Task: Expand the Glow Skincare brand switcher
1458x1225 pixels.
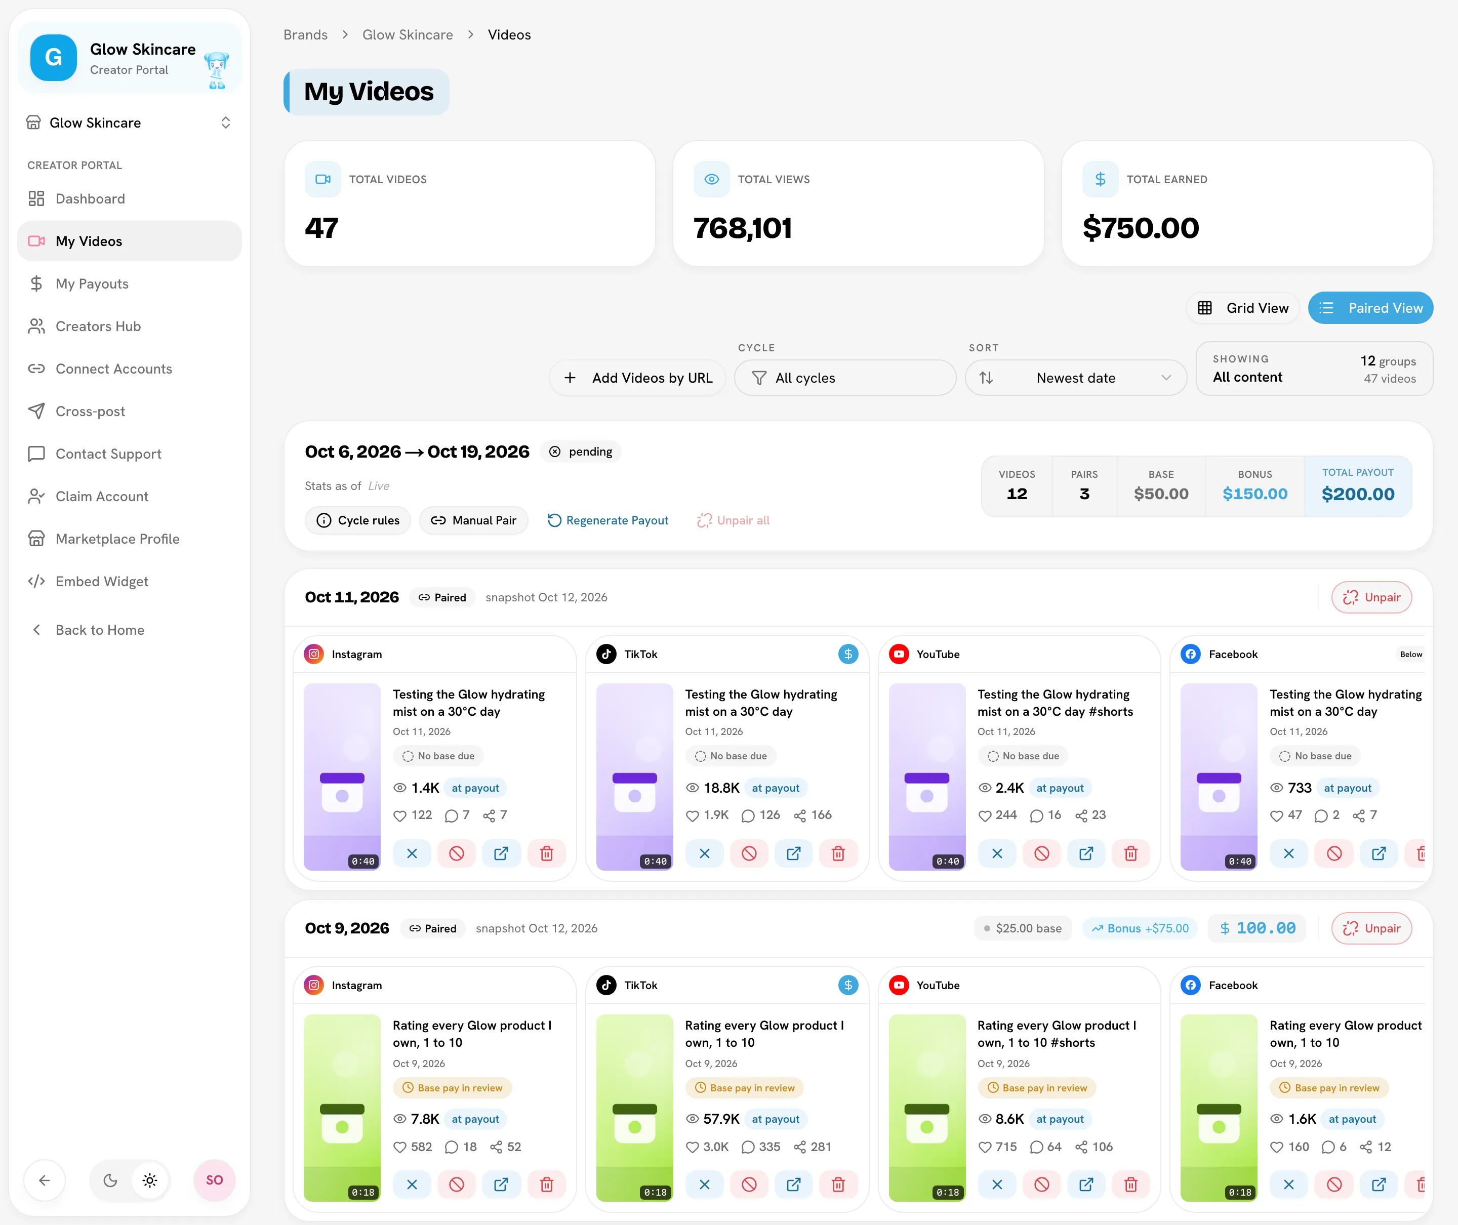Action: click(129, 123)
